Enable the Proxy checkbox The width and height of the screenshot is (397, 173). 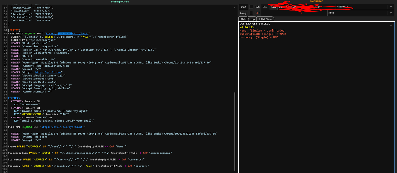coord(251,13)
